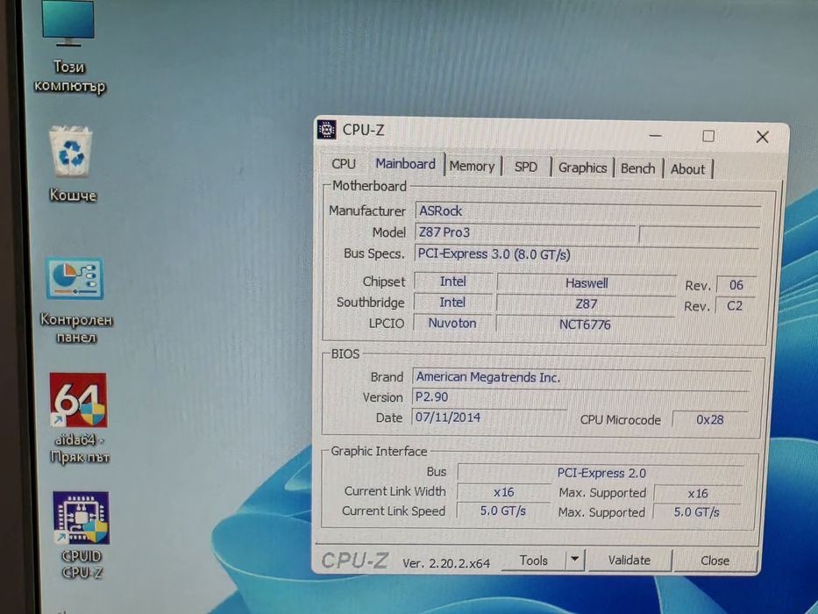Switch to the CPU tab
This screenshot has width=818, height=614.
pyautogui.click(x=344, y=164)
